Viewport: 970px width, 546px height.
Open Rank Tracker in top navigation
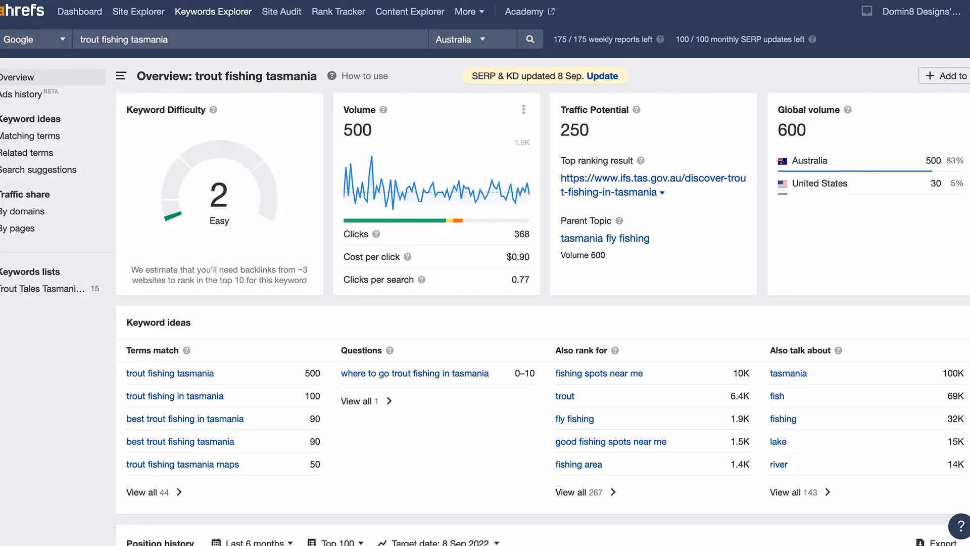(x=338, y=12)
